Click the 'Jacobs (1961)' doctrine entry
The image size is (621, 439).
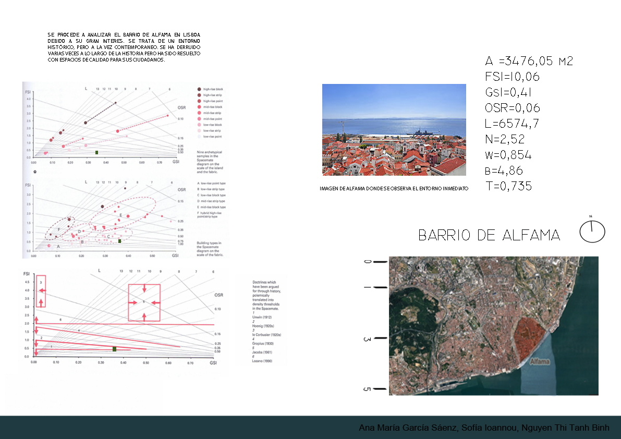pos(262,352)
